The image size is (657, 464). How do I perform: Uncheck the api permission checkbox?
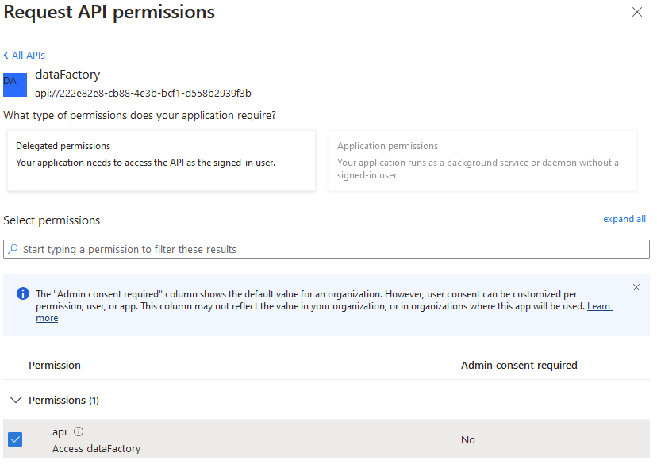pyautogui.click(x=15, y=439)
